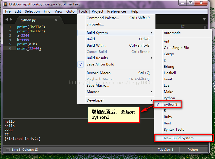This screenshot has width=215, height=159.
Task: Choose Snippets... menu entry
Action: [x=116, y=24]
